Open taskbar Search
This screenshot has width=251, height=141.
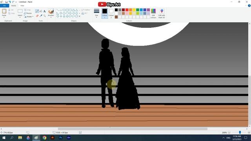(12, 137)
